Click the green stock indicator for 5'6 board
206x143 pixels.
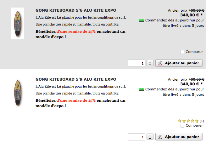[x=141, y=20]
